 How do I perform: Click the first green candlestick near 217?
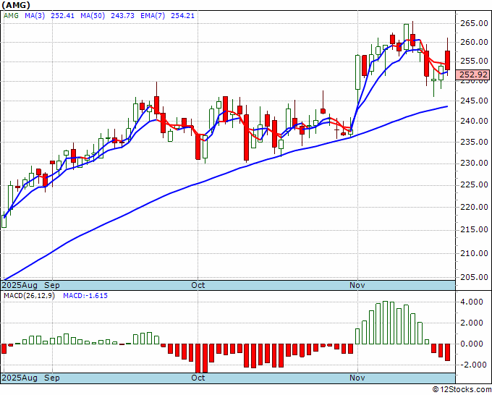(x=4, y=221)
